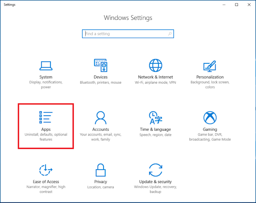Open the Ease of Access icon
The height and width of the screenshot is (203, 256).
46,170
